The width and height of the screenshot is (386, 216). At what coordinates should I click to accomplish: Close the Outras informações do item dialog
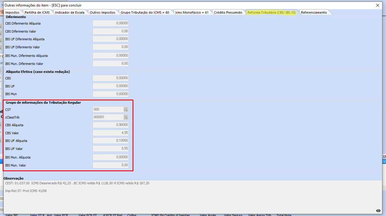(x=378, y=5)
